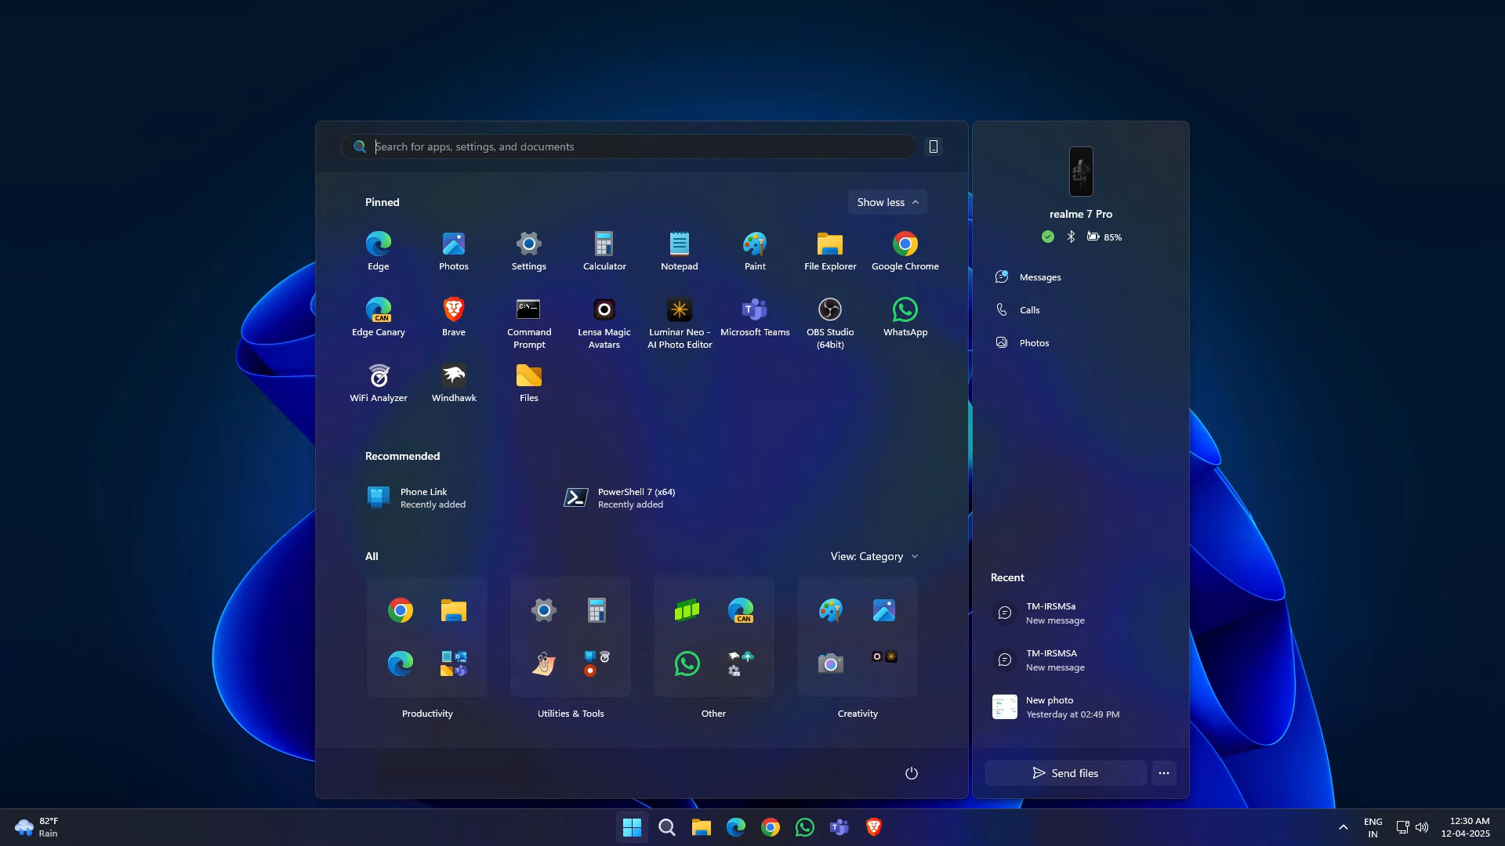Screen dimensions: 1505x846
Task: Open the more options ellipsis button
Action: click(1164, 773)
